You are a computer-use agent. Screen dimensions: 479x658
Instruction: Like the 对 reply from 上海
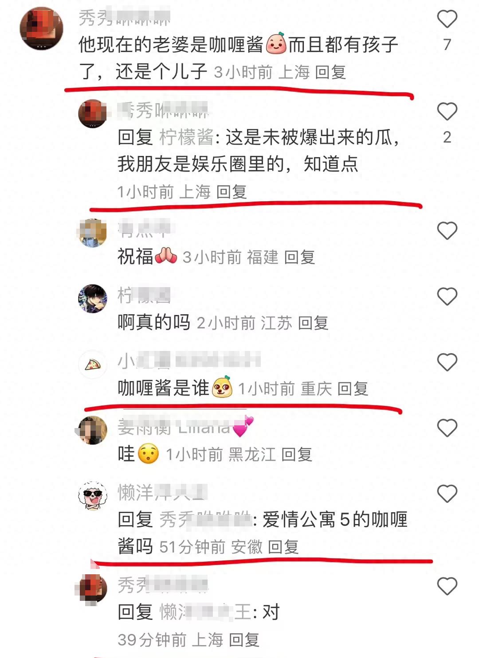[447, 586]
